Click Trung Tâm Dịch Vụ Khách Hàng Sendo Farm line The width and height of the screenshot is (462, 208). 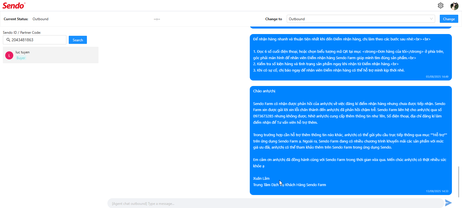[x=290, y=185]
